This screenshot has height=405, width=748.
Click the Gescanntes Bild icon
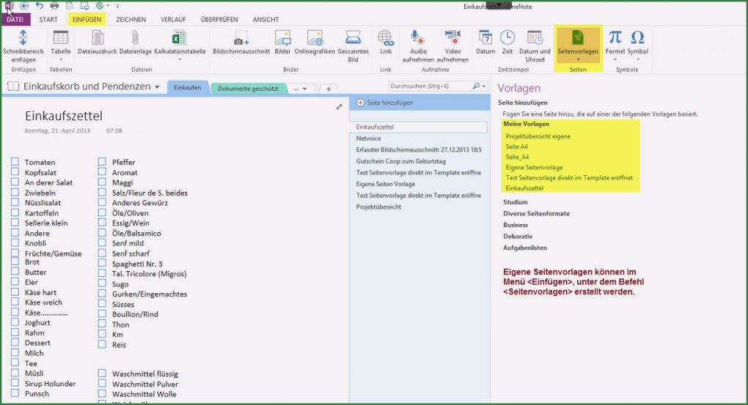pyautogui.click(x=353, y=37)
